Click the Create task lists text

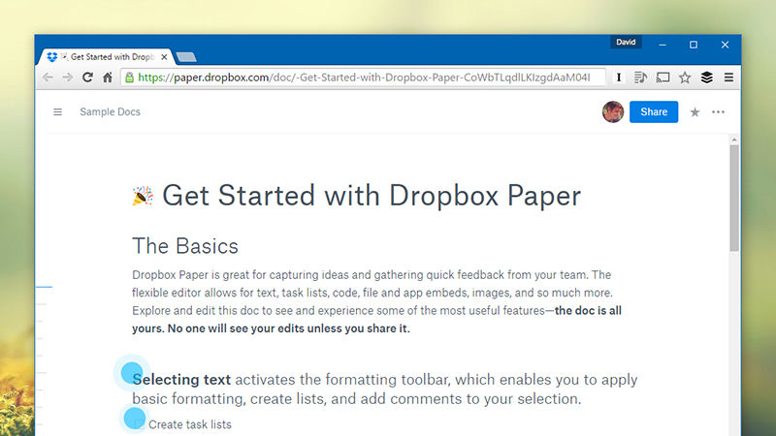point(190,424)
